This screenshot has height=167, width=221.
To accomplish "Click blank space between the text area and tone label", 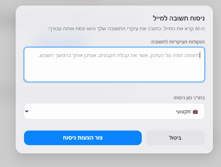I will click(114, 89).
